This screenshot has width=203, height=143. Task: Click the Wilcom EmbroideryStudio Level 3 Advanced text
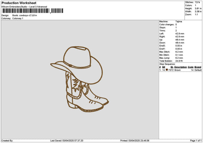coord(24,7)
